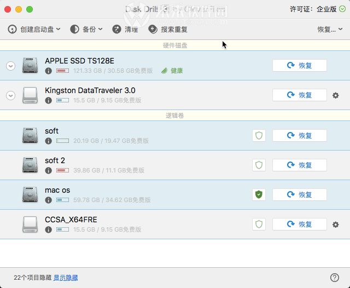Open the help question mark button
Screen dimensions: 350x288
(x=335, y=278)
